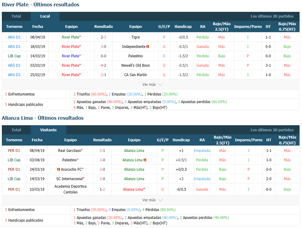
Task: Click the +2 handicap value for SC Internacional
Action: coord(181,179)
